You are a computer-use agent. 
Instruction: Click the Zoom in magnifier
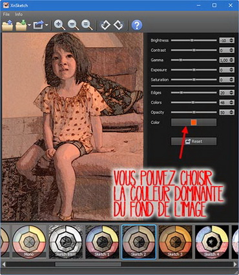(x=59, y=25)
